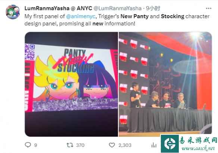Click the 易采游戏网 watermark text
The height and width of the screenshot is (153, 218).
[198, 140]
